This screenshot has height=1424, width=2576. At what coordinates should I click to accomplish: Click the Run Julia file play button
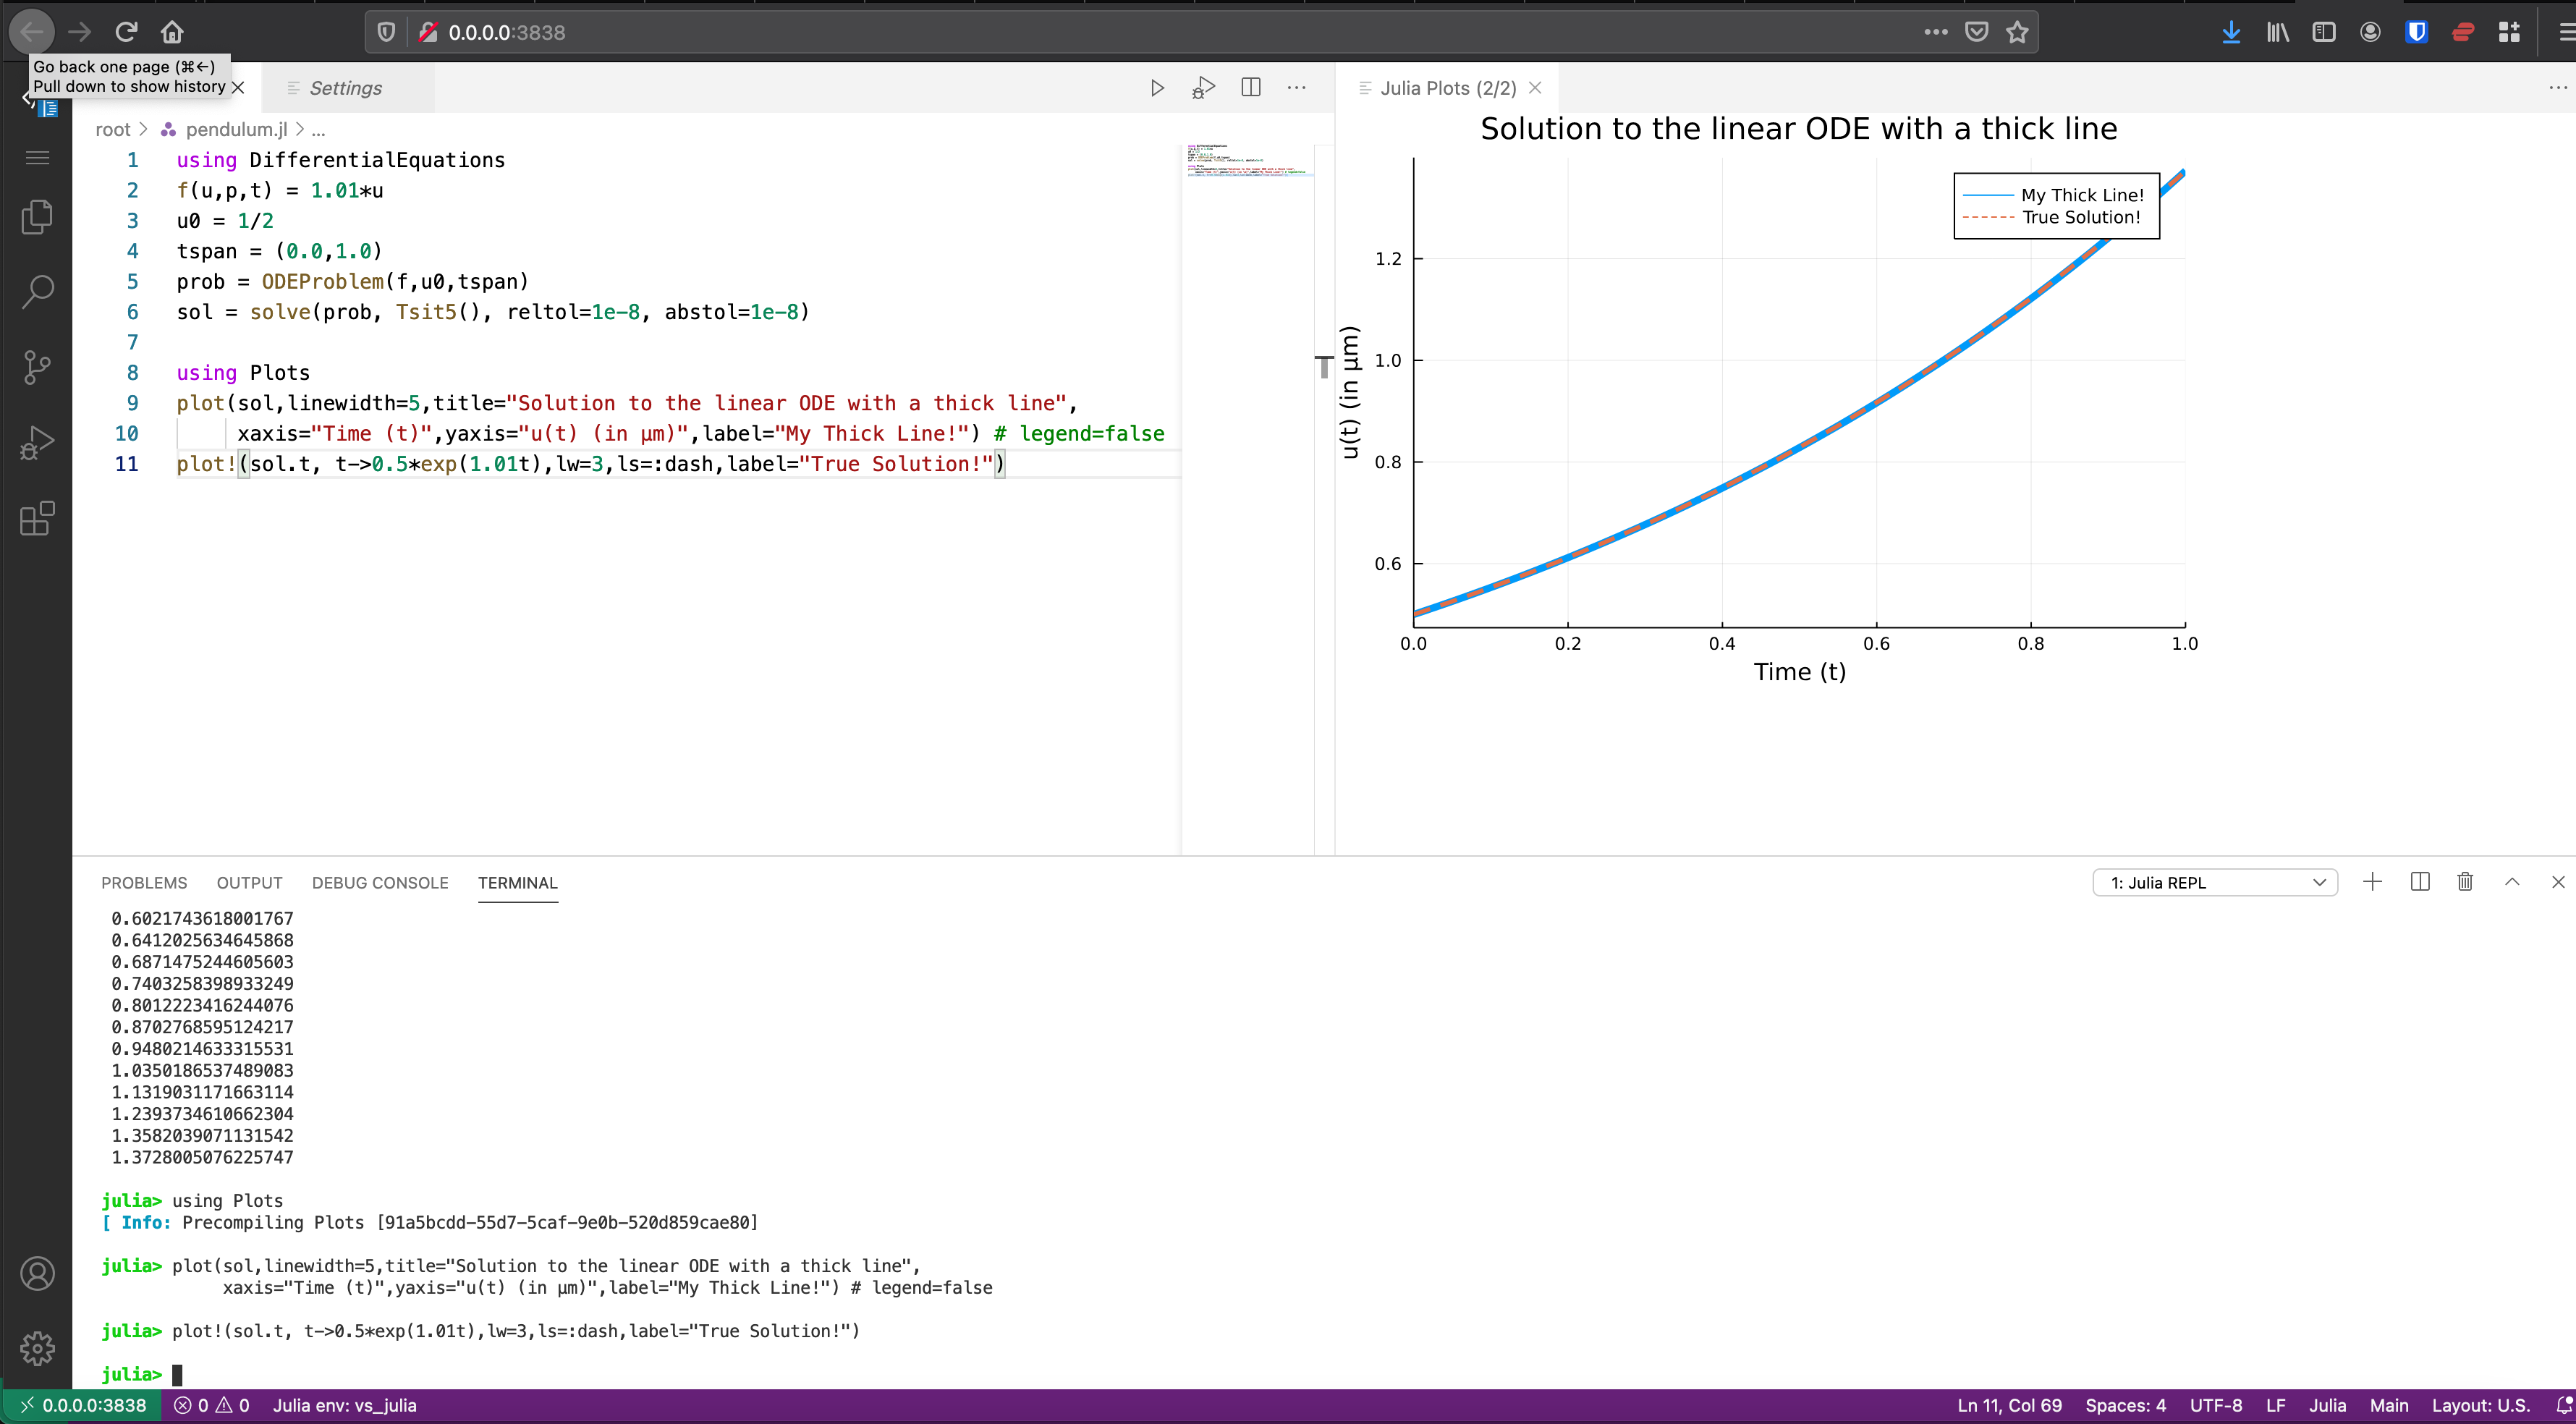pos(1157,88)
